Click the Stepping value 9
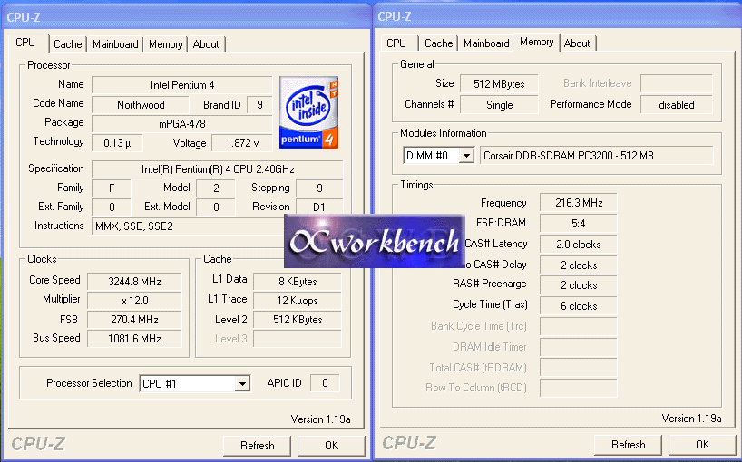The image size is (742, 462). (319, 188)
